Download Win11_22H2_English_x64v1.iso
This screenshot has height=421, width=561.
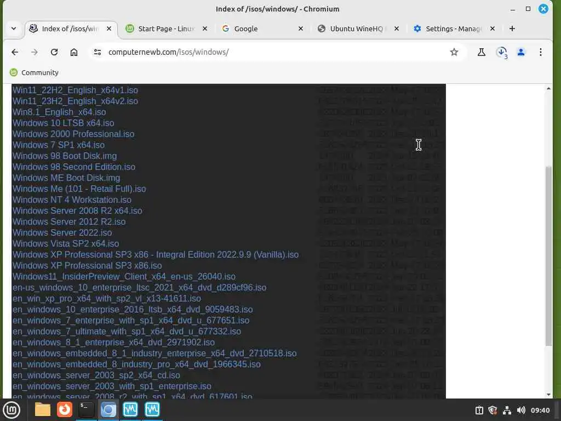pyautogui.click(x=75, y=90)
